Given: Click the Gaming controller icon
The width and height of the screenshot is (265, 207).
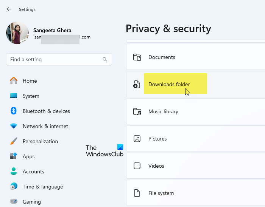Looking at the screenshot, I should click(14, 202).
